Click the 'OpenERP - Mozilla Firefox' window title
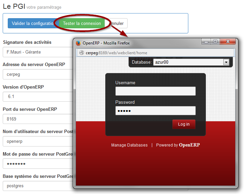Viewport: 246px width, 194px height. [x=106, y=43]
